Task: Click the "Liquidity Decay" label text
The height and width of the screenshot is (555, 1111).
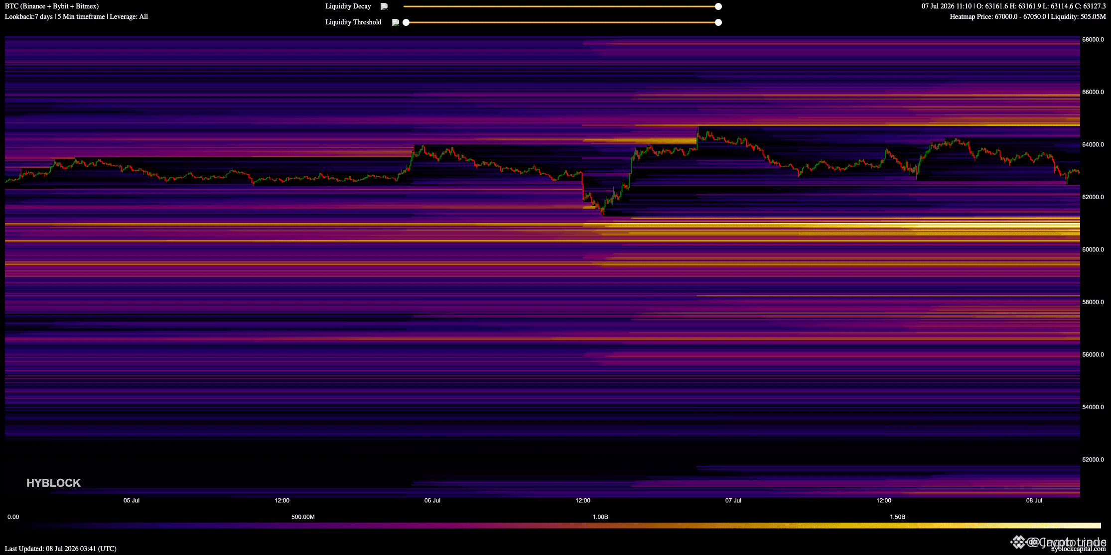Action: tap(348, 6)
